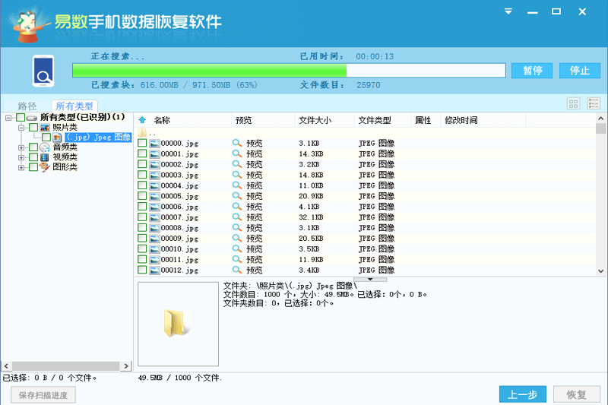Switch to thumbnail grid view
The height and width of the screenshot is (405, 608).
574,103
